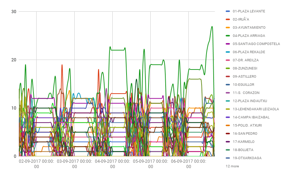Click the 11-S. CORAZON legend entry
Viewport: 289px width, 178px height.
tap(246, 93)
